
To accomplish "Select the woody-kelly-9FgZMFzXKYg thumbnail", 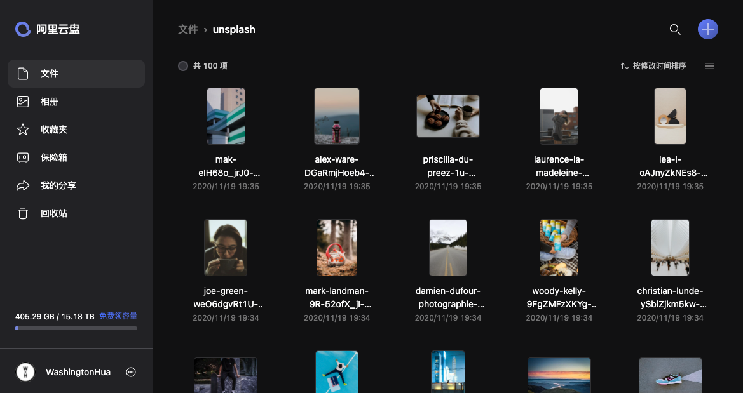I will pos(559,248).
